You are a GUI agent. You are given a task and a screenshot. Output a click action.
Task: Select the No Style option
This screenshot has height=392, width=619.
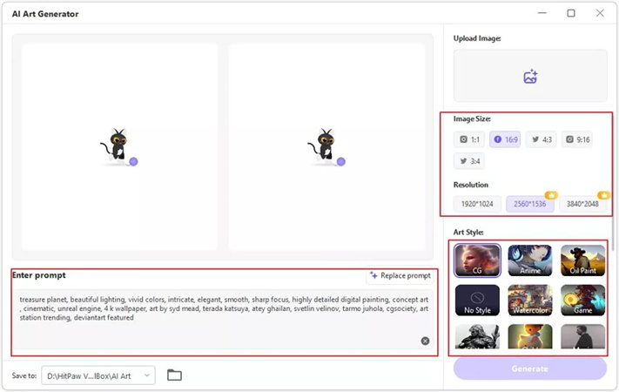[x=477, y=301]
